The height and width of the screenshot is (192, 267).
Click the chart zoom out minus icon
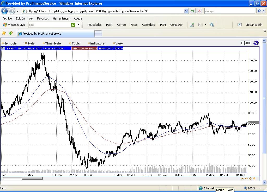point(246,178)
